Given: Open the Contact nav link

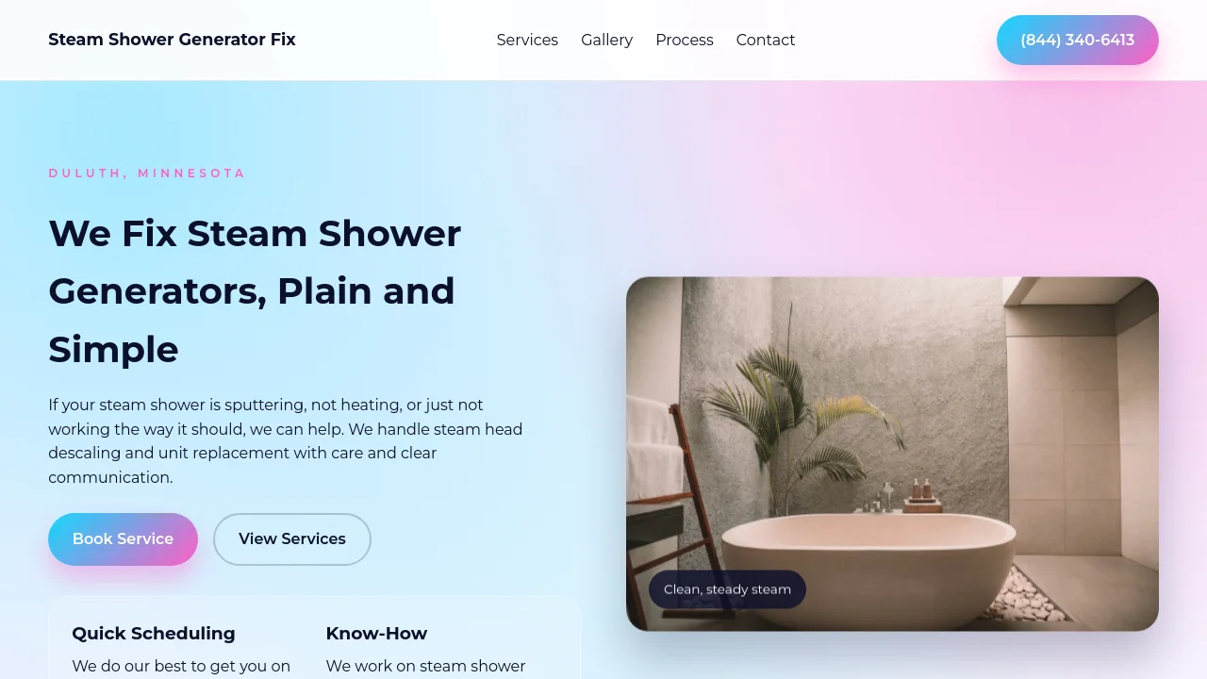Looking at the screenshot, I should tap(766, 40).
